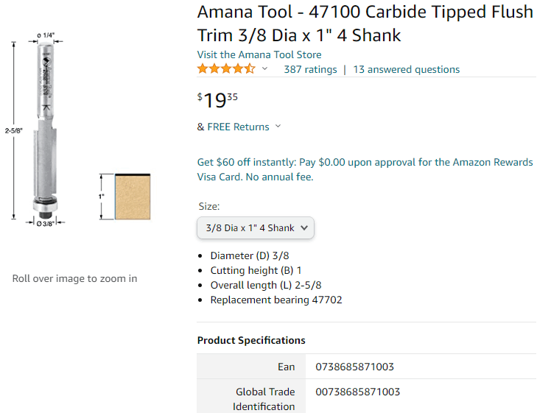Click the Replacement bearing 47702 bullet

tap(276, 300)
